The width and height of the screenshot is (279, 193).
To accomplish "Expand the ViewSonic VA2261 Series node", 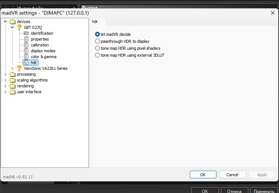I will tap(12, 68).
